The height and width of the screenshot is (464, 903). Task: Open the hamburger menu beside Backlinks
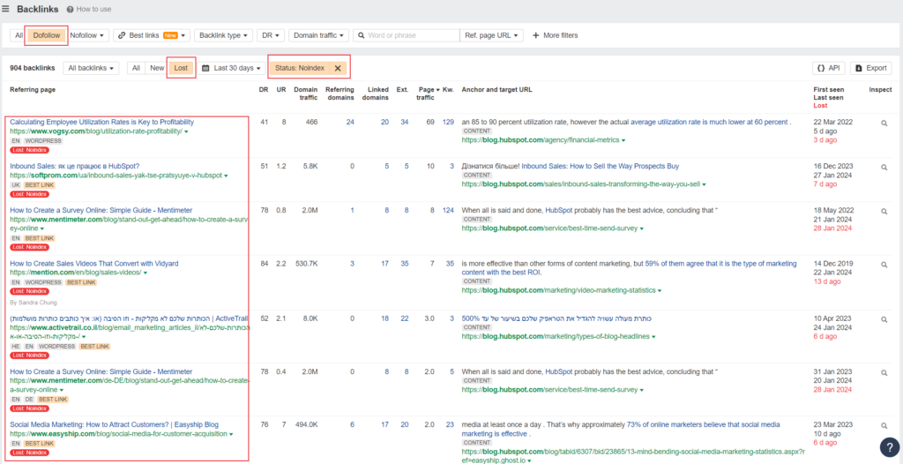tap(6, 9)
